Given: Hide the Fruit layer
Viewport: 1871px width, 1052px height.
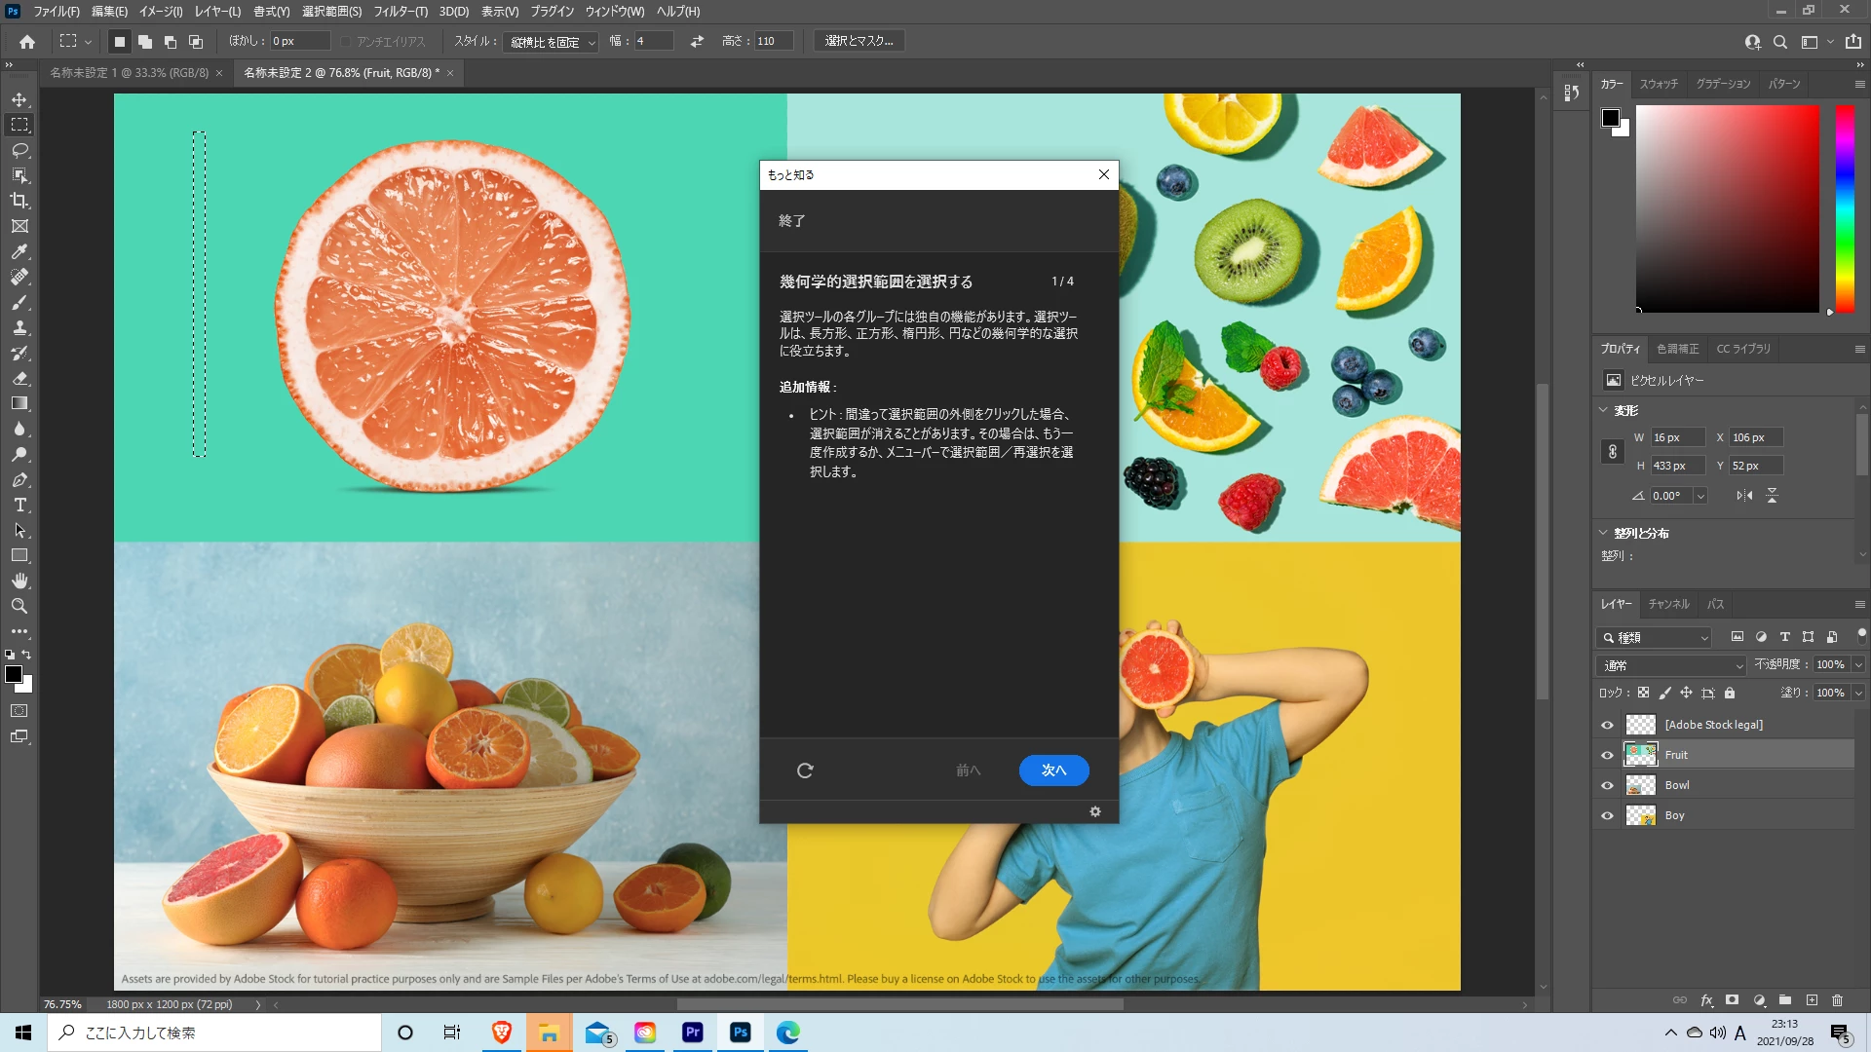Looking at the screenshot, I should pyautogui.click(x=1607, y=755).
